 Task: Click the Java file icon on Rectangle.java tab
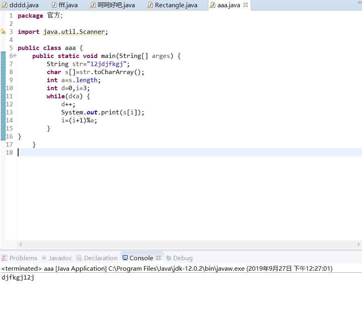(x=150, y=5)
